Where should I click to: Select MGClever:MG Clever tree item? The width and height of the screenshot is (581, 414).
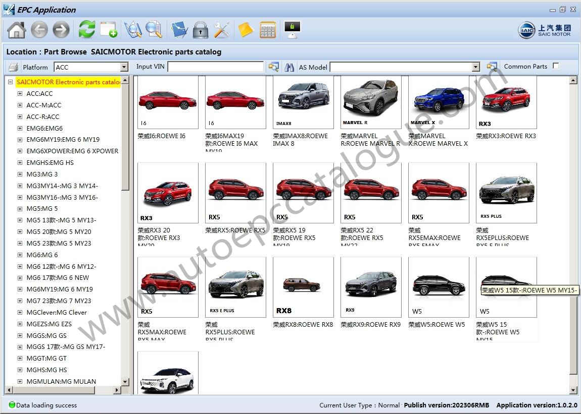[x=56, y=312]
